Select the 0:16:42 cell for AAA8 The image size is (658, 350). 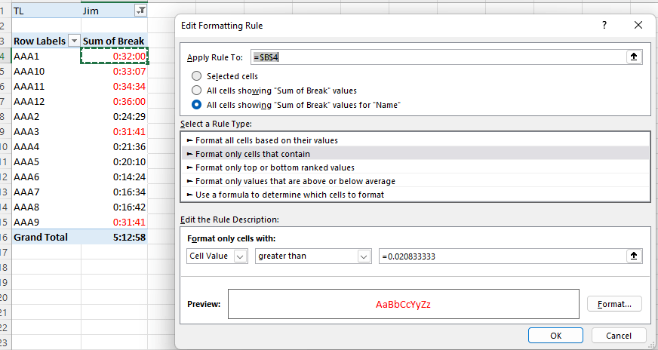click(114, 207)
